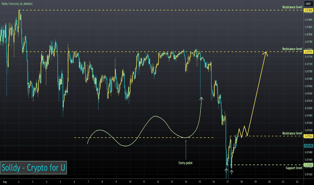The width and height of the screenshot is (314, 185).
Task: Click date 16 on the time axis
Action: click(x=214, y=182)
